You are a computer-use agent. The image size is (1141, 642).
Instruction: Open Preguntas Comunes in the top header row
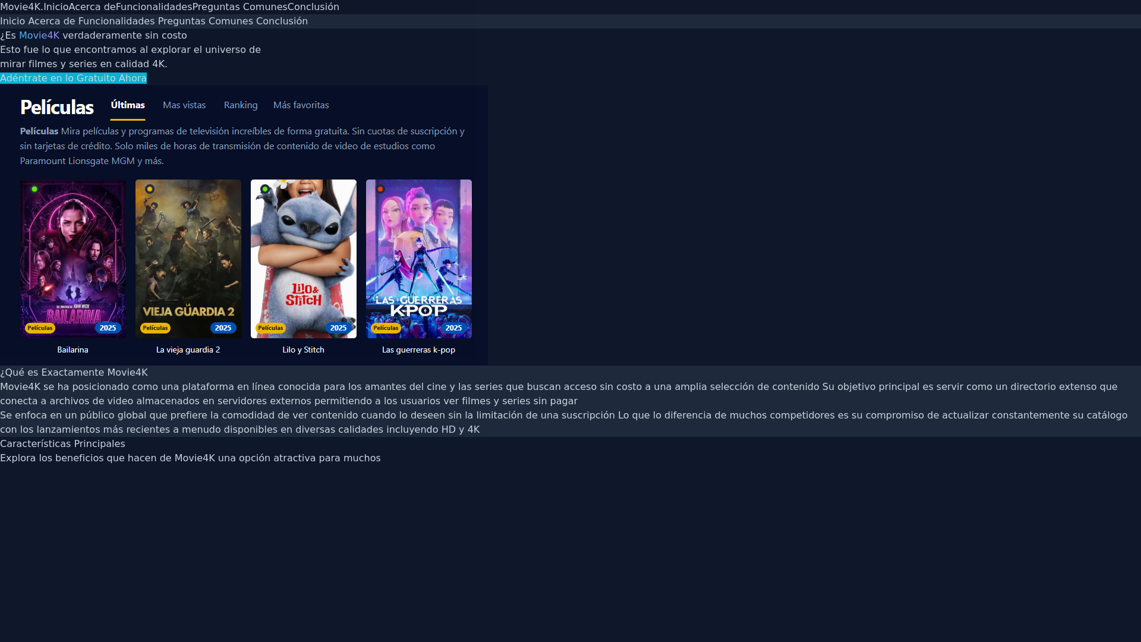click(240, 7)
